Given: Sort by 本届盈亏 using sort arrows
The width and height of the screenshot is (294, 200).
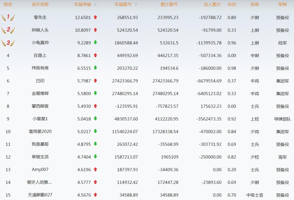Looking at the screenshot, I should [136, 5].
